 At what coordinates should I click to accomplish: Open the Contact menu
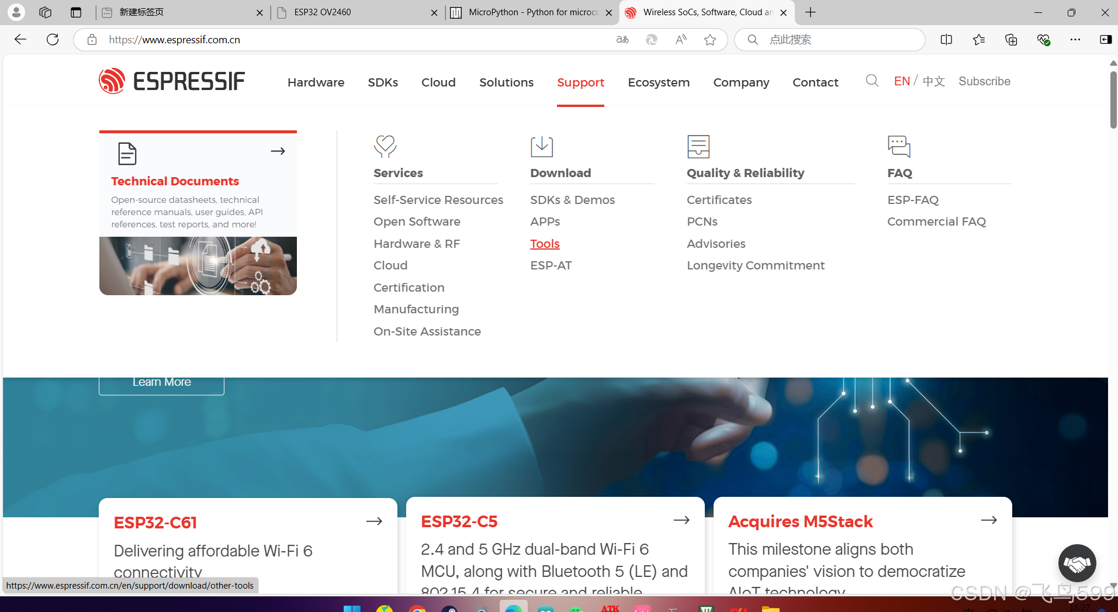point(815,82)
